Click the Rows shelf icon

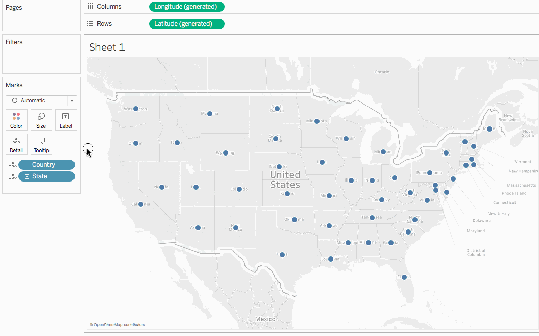[x=89, y=23]
